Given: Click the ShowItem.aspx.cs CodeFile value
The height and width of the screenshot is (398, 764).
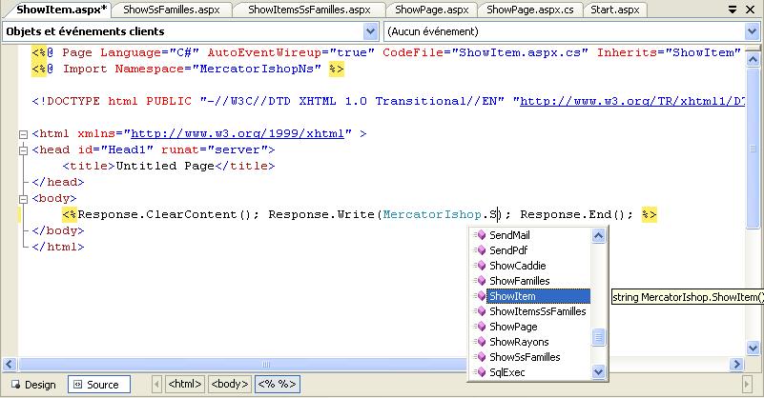Looking at the screenshot, I should tap(520, 52).
